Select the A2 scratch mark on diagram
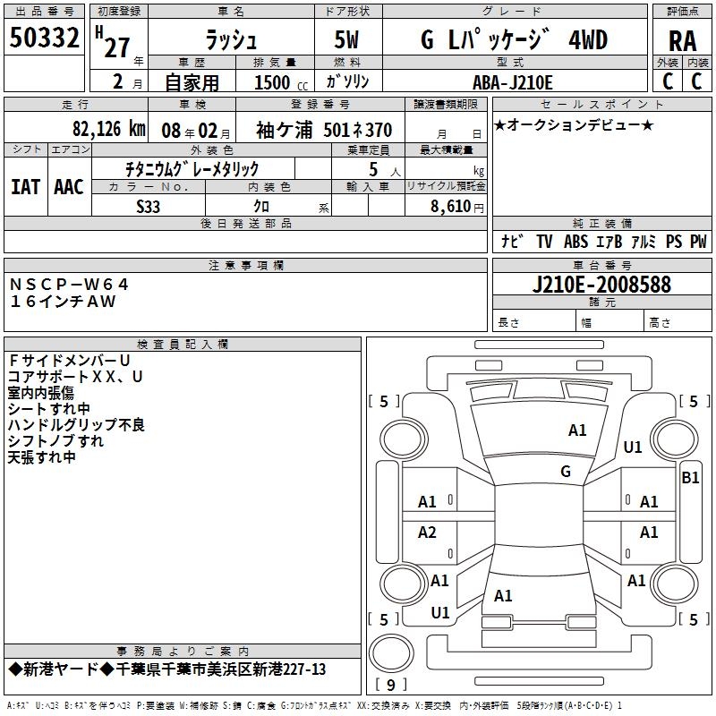Image resolution: width=716 pixels, height=716 pixels. (428, 533)
